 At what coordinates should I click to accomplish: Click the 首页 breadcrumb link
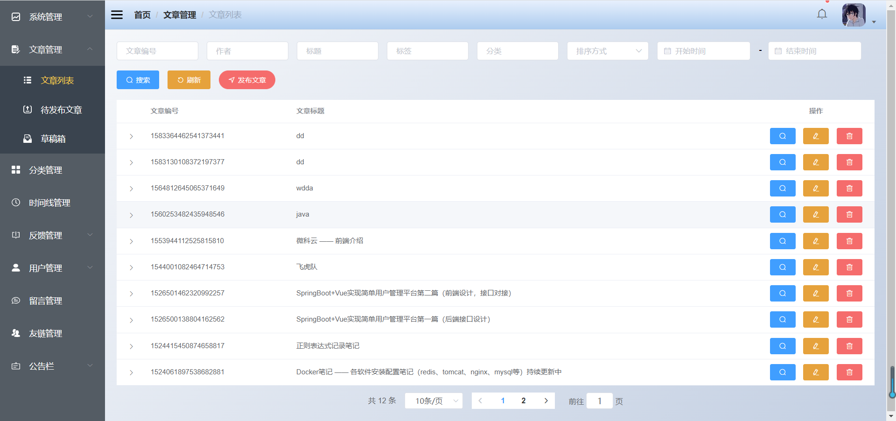click(x=142, y=14)
